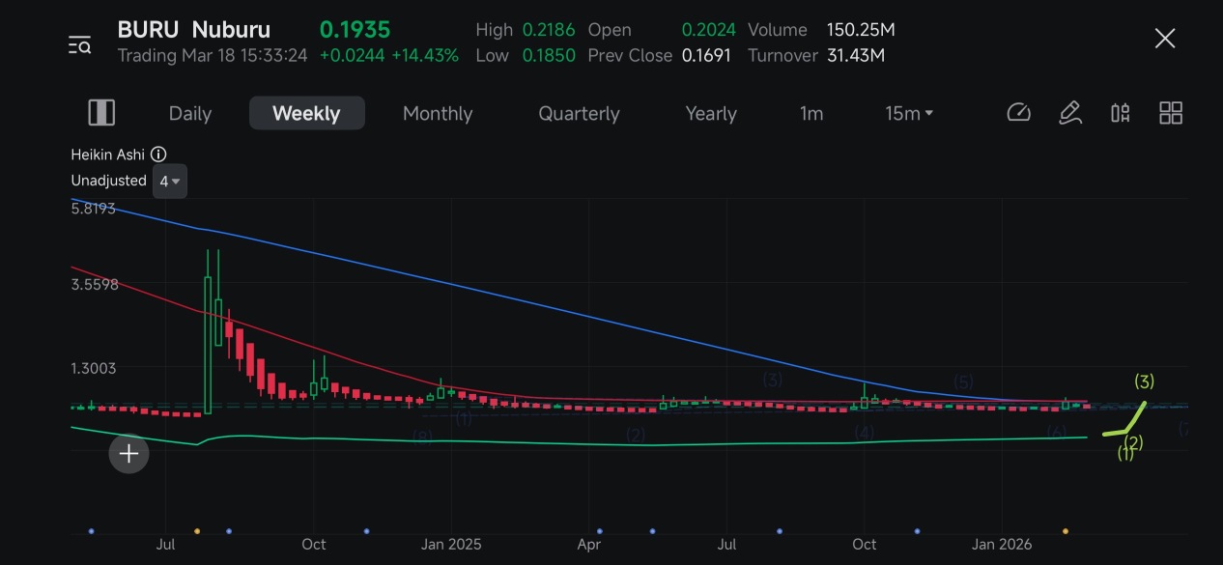Tap the round plus add button
Viewport: 1223px width, 565px height.
128,454
